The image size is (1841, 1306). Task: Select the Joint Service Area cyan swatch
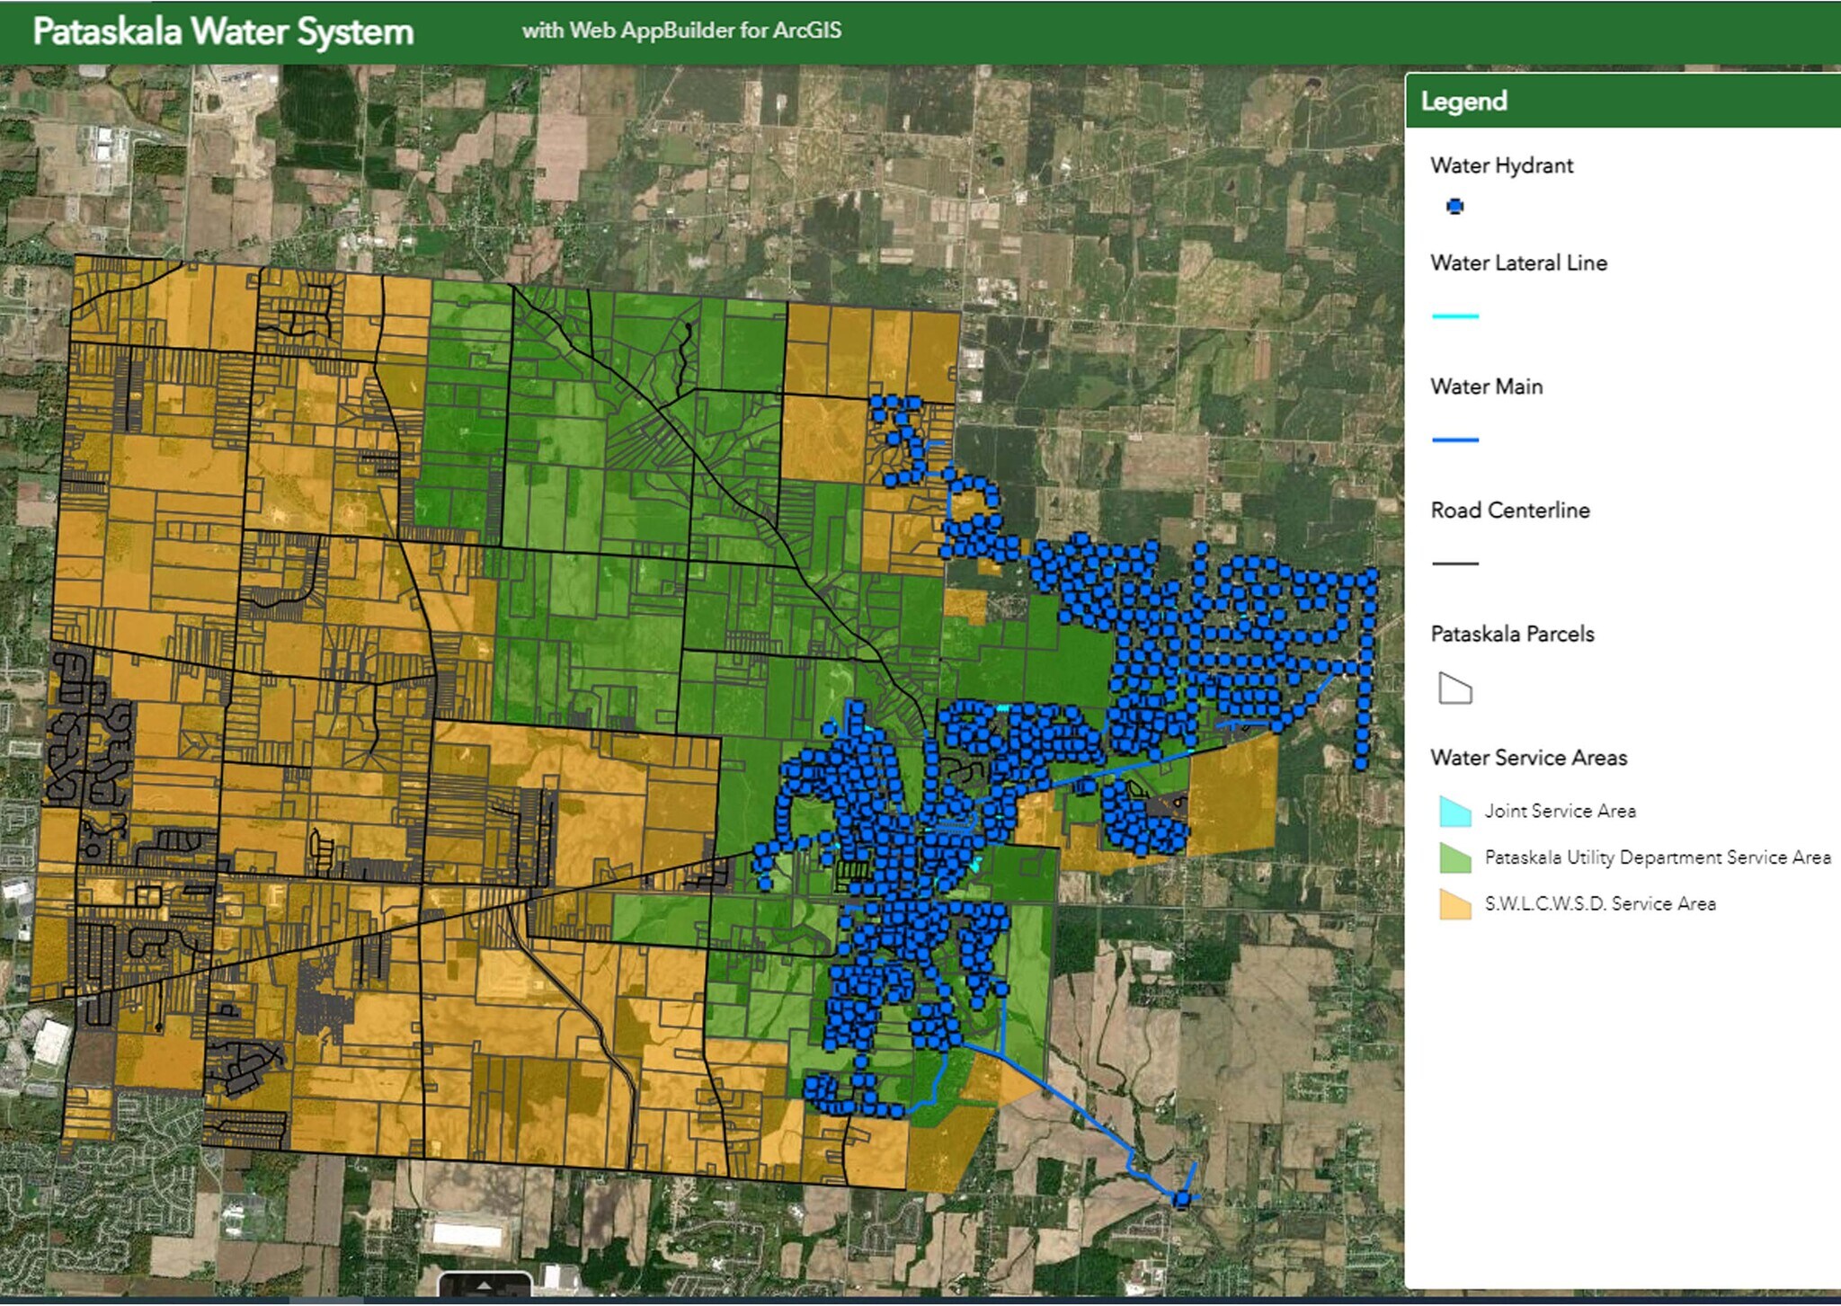[1454, 812]
